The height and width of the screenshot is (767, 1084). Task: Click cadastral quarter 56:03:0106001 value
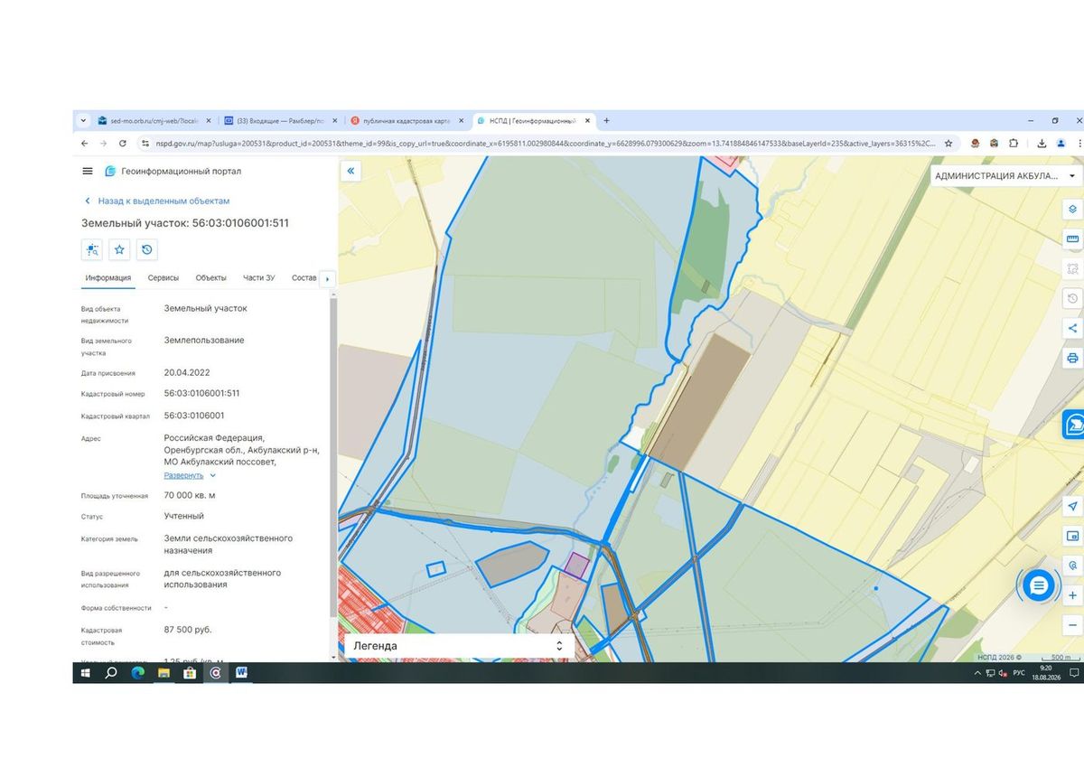pos(194,416)
